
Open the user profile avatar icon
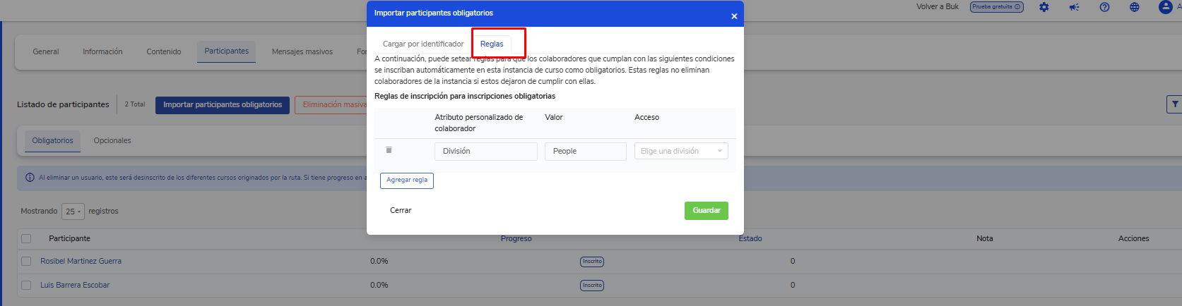coord(1165,7)
